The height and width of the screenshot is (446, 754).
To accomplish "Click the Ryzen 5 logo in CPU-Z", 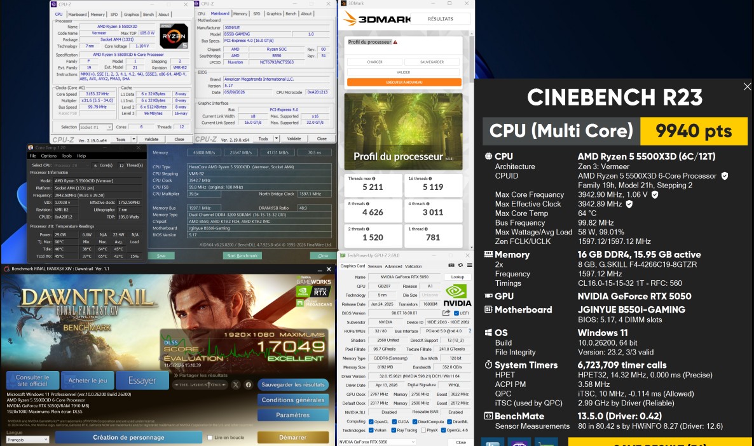I will pyautogui.click(x=174, y=36).
